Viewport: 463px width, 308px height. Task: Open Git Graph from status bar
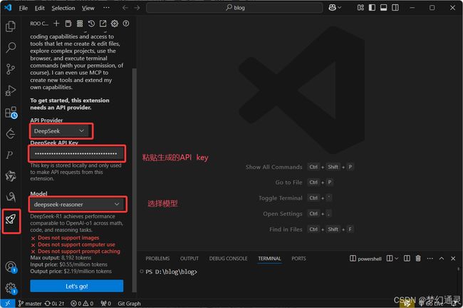(129, 303)
